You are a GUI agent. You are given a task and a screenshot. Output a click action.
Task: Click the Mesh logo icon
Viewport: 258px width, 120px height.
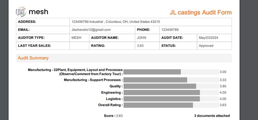pos(21,12)
